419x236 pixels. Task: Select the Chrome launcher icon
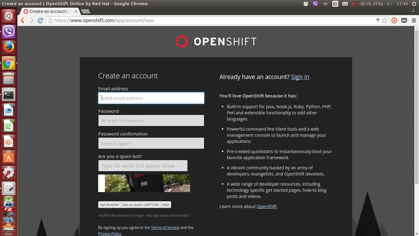[9, 63]
